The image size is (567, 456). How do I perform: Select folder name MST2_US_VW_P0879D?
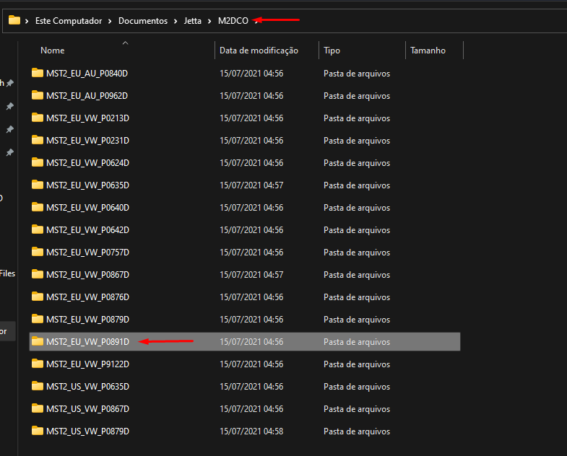click(87, 431)
